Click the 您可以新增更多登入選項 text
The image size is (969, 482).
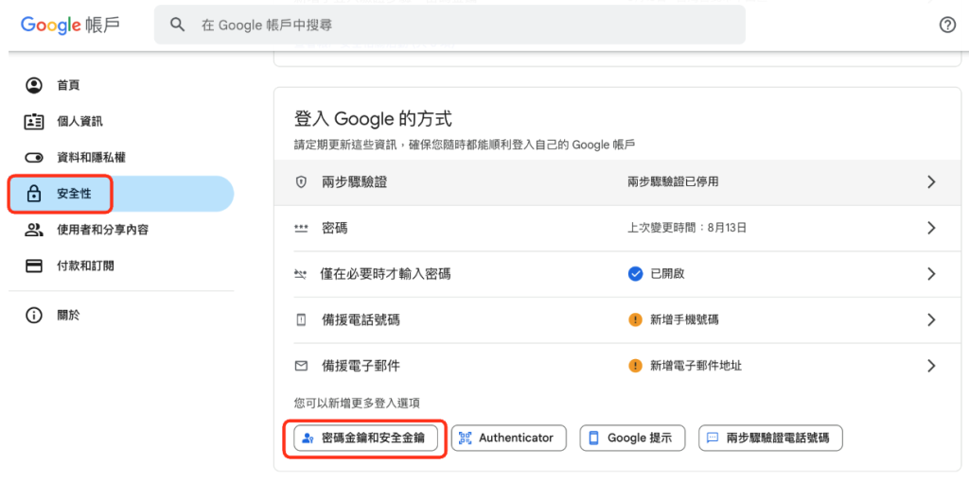(357, 404)
